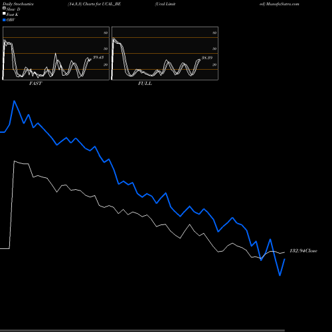The height and width of the screenshot is (332, 332).
Task: Click the '132.94Close' price label
Action: pos(303,251)
